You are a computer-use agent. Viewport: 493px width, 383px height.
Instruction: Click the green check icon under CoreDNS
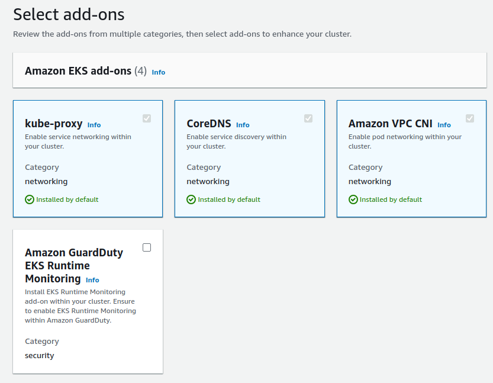pyautogui.click(x=191, y=199)
